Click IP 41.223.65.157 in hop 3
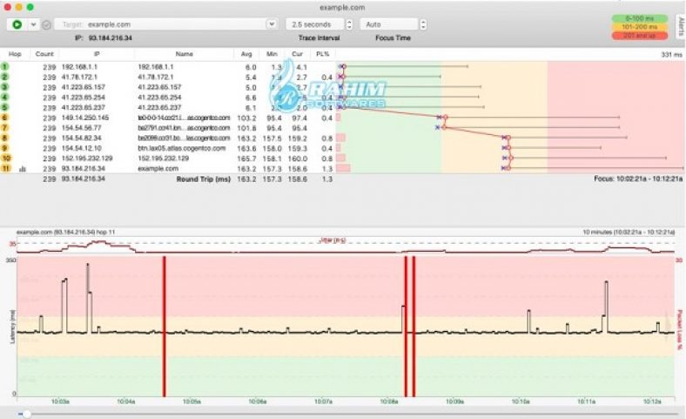 coord(83,87)
